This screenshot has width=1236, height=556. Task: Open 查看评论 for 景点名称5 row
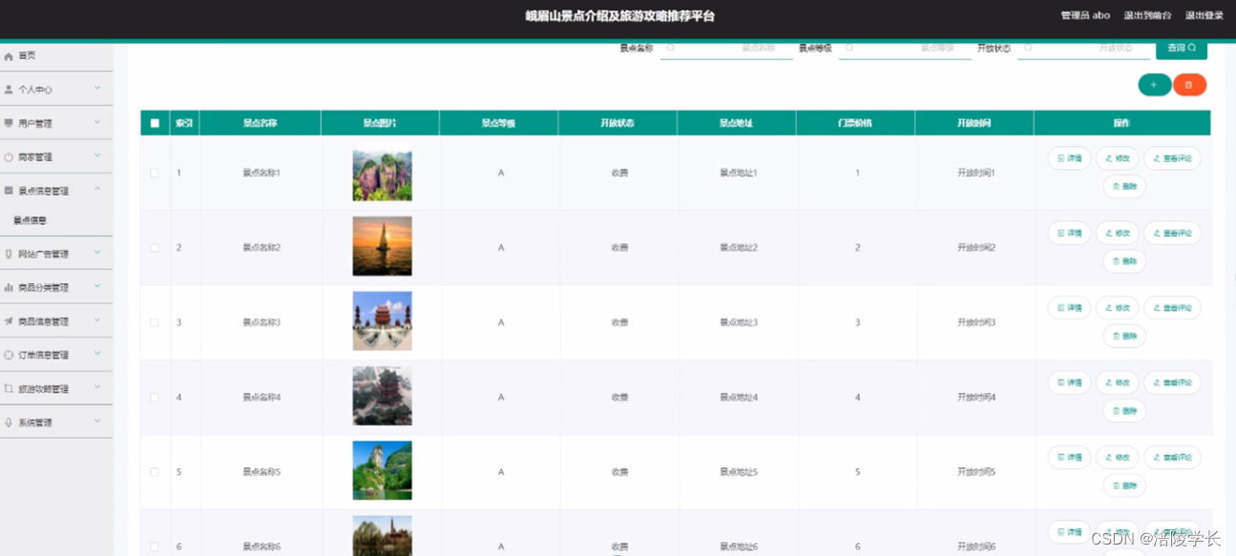(1172, 458)
